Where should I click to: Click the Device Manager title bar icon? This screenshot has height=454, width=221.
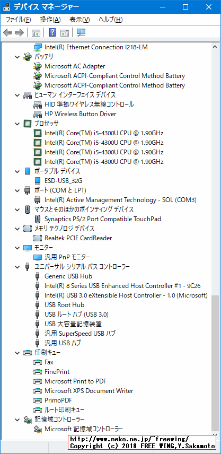pyautogui.click(x=7, y=7)
